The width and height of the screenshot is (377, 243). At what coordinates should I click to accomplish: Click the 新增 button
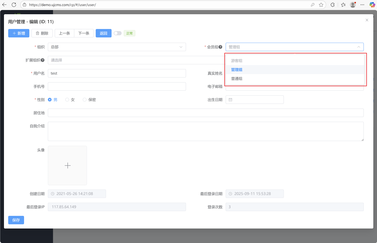(x=19, y=33)
